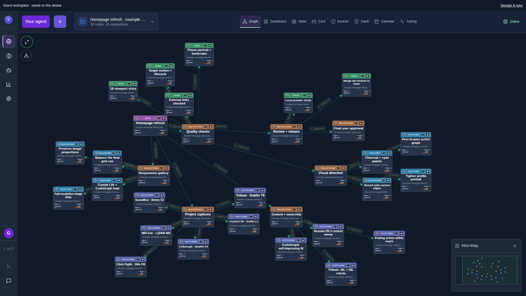Click plus on Responsive gallery milestone
Image resolution: width=526 pixels, height=296 pixels.
pos(166,168)
